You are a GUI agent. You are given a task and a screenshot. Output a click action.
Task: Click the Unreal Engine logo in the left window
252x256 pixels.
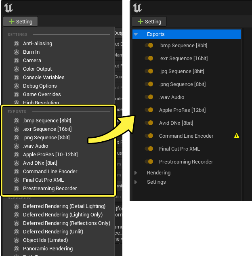tap(8, 8)
